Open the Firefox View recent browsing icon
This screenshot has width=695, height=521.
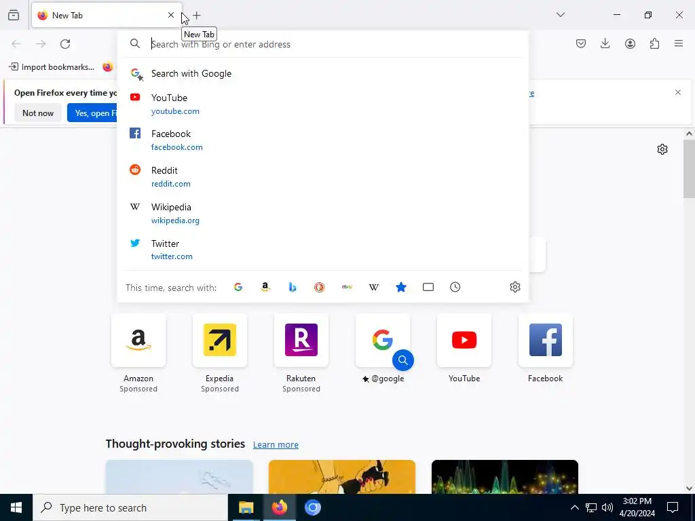[x=14, y=15]
